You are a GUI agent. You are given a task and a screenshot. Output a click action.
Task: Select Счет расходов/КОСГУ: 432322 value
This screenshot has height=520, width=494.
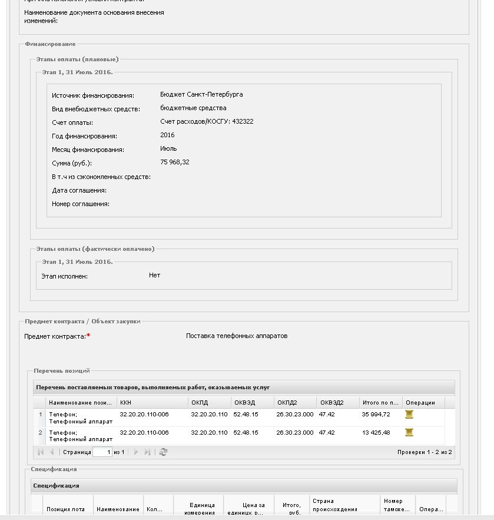click(207, 122)
